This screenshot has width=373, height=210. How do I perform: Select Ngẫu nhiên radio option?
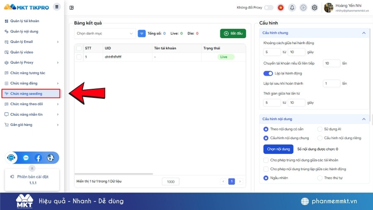(266, 178)
